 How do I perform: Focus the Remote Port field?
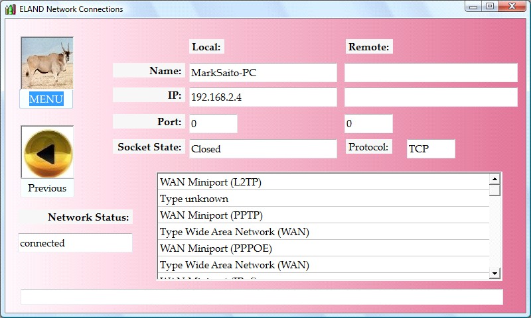point(368,124)
